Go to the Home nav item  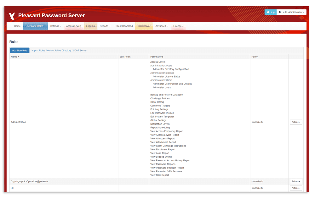click(17, 26)
